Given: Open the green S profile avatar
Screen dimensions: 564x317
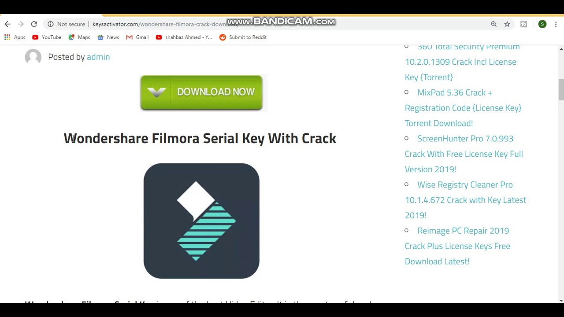Looking at the screenshot, I should pos(542,24).
